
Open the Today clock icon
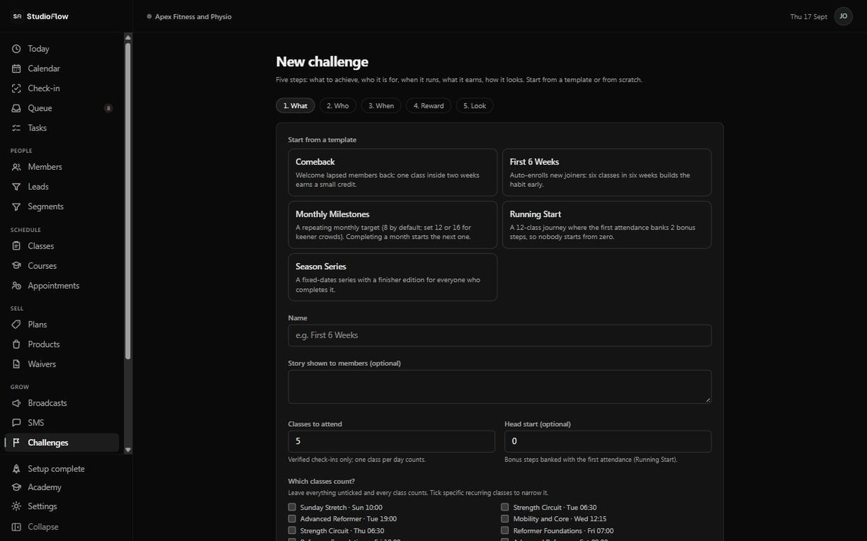click(x=16, y=49)
